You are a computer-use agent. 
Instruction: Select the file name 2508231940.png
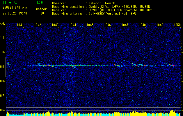pos(15,8)
